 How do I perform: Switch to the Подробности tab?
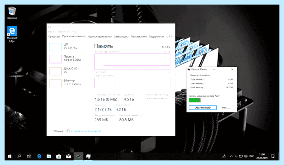(x=157, y=37)
